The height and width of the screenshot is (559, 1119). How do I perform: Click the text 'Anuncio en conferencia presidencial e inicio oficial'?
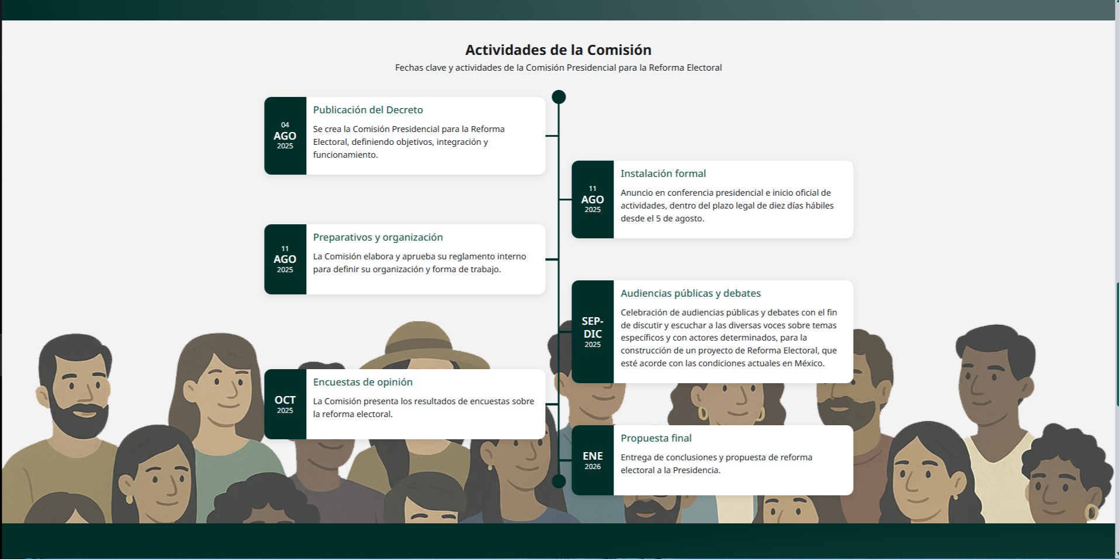coord(726,193)
